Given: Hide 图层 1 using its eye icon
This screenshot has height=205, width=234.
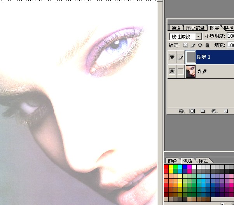Looking at the screenshot, I should point(172,57).
